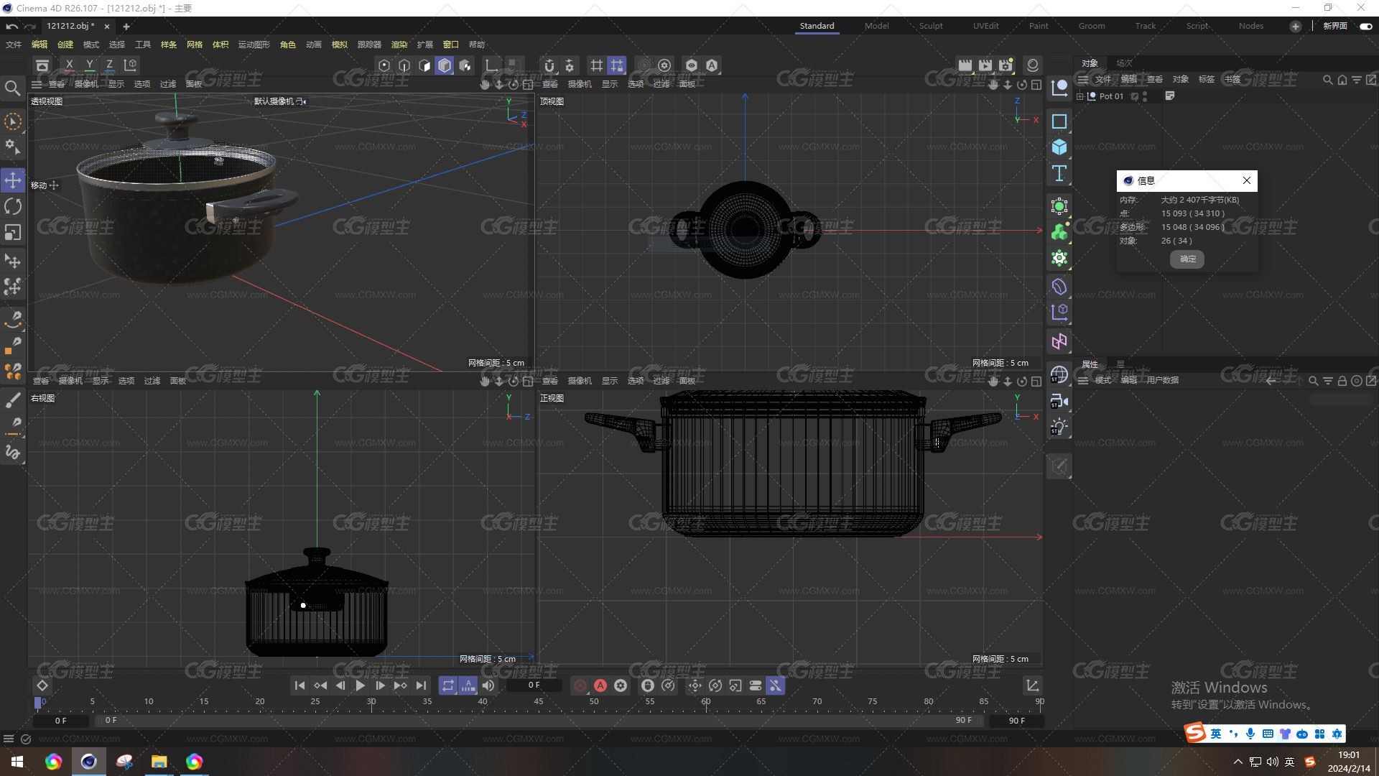This screenshot has height=776, width=1379.
Task: Click Render to Picture Viewer icon
Action: coord(985,65)
